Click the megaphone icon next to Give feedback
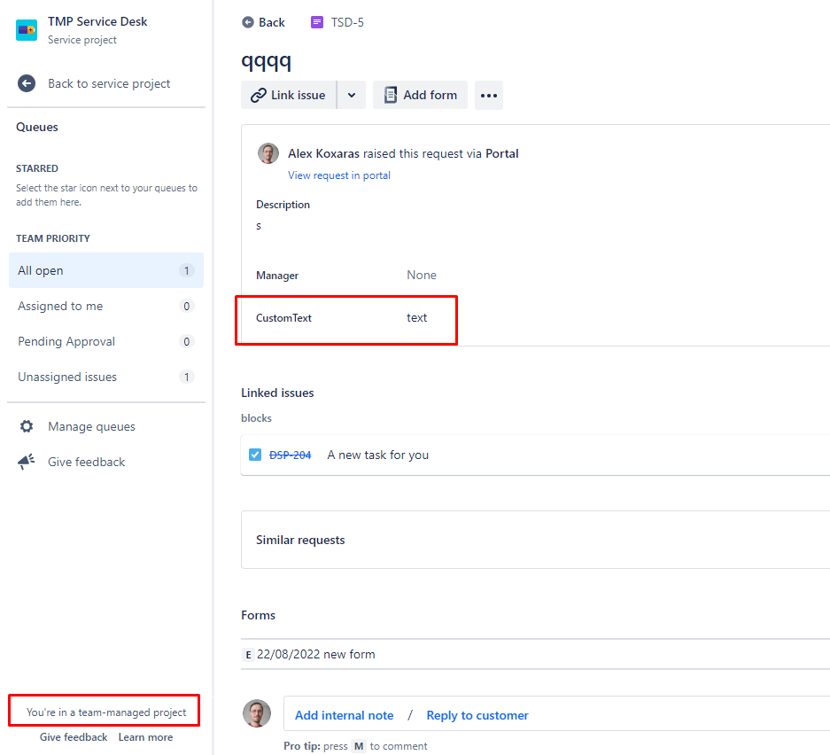Screen dimensions: 830x755 click(x=27, y=462)
